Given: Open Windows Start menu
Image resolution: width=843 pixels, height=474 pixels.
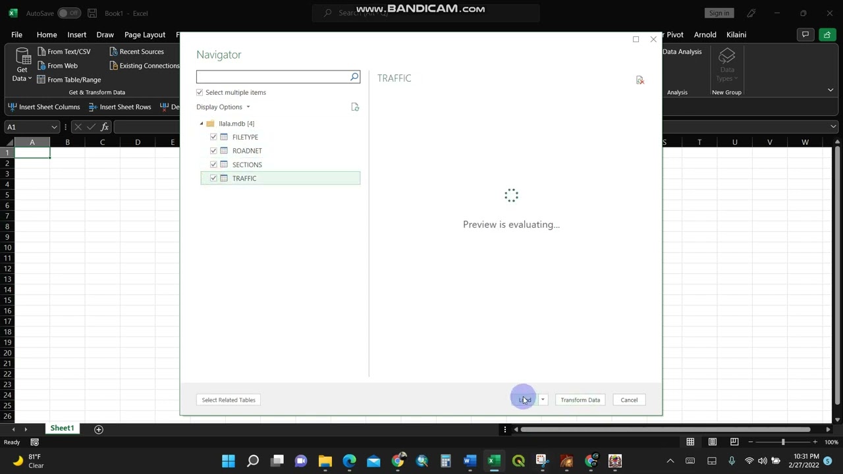Looking at the screenshot, I should [229, 461].
